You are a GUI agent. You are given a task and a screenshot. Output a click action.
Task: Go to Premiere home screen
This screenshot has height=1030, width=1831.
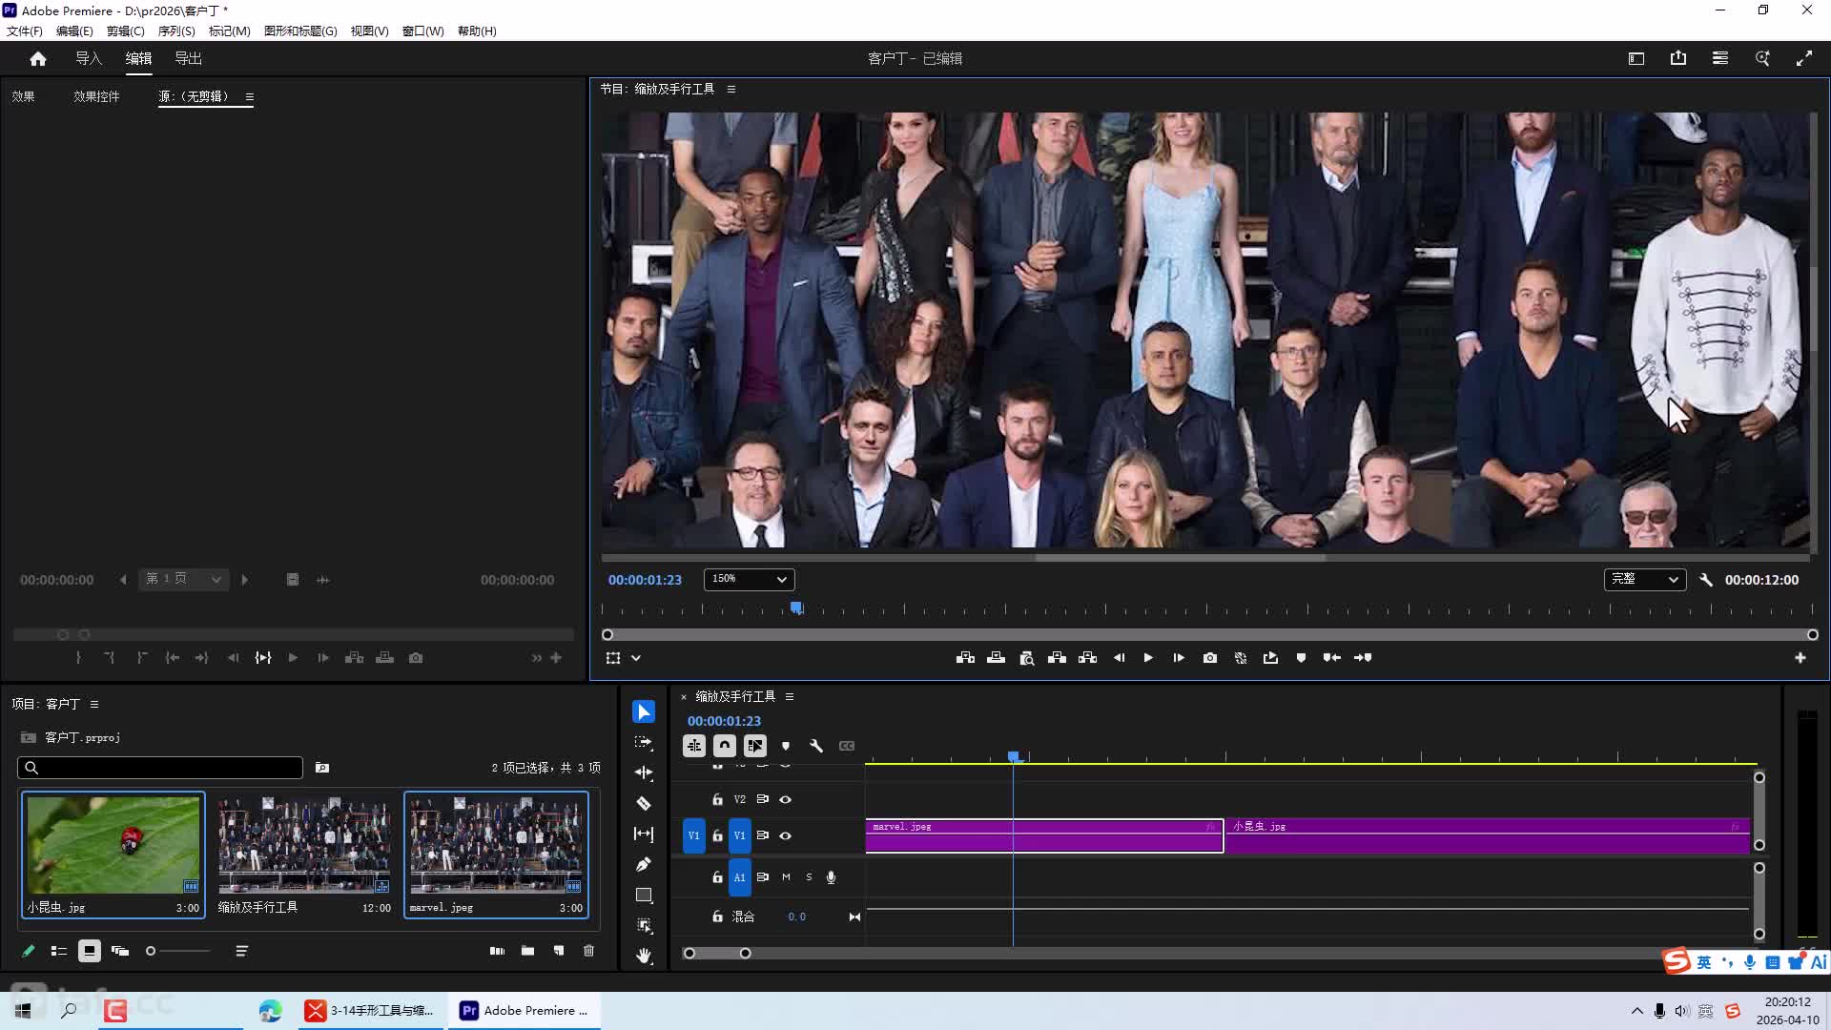(x=38, y=59)
